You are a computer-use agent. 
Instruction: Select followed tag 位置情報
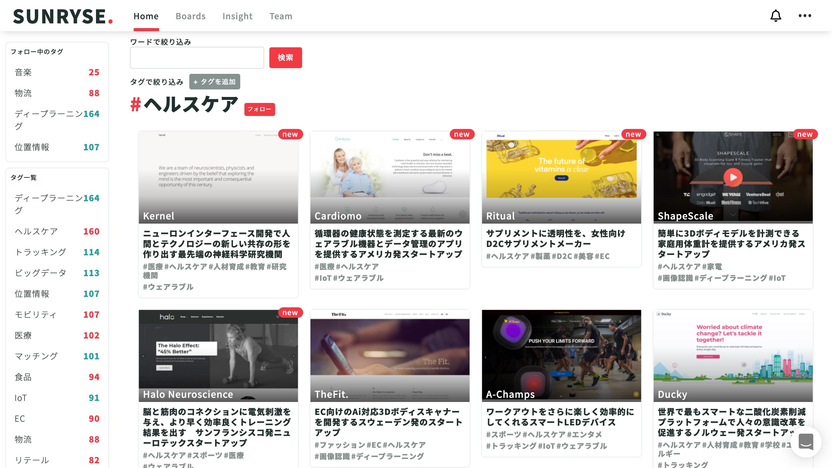tap(57, 147)
